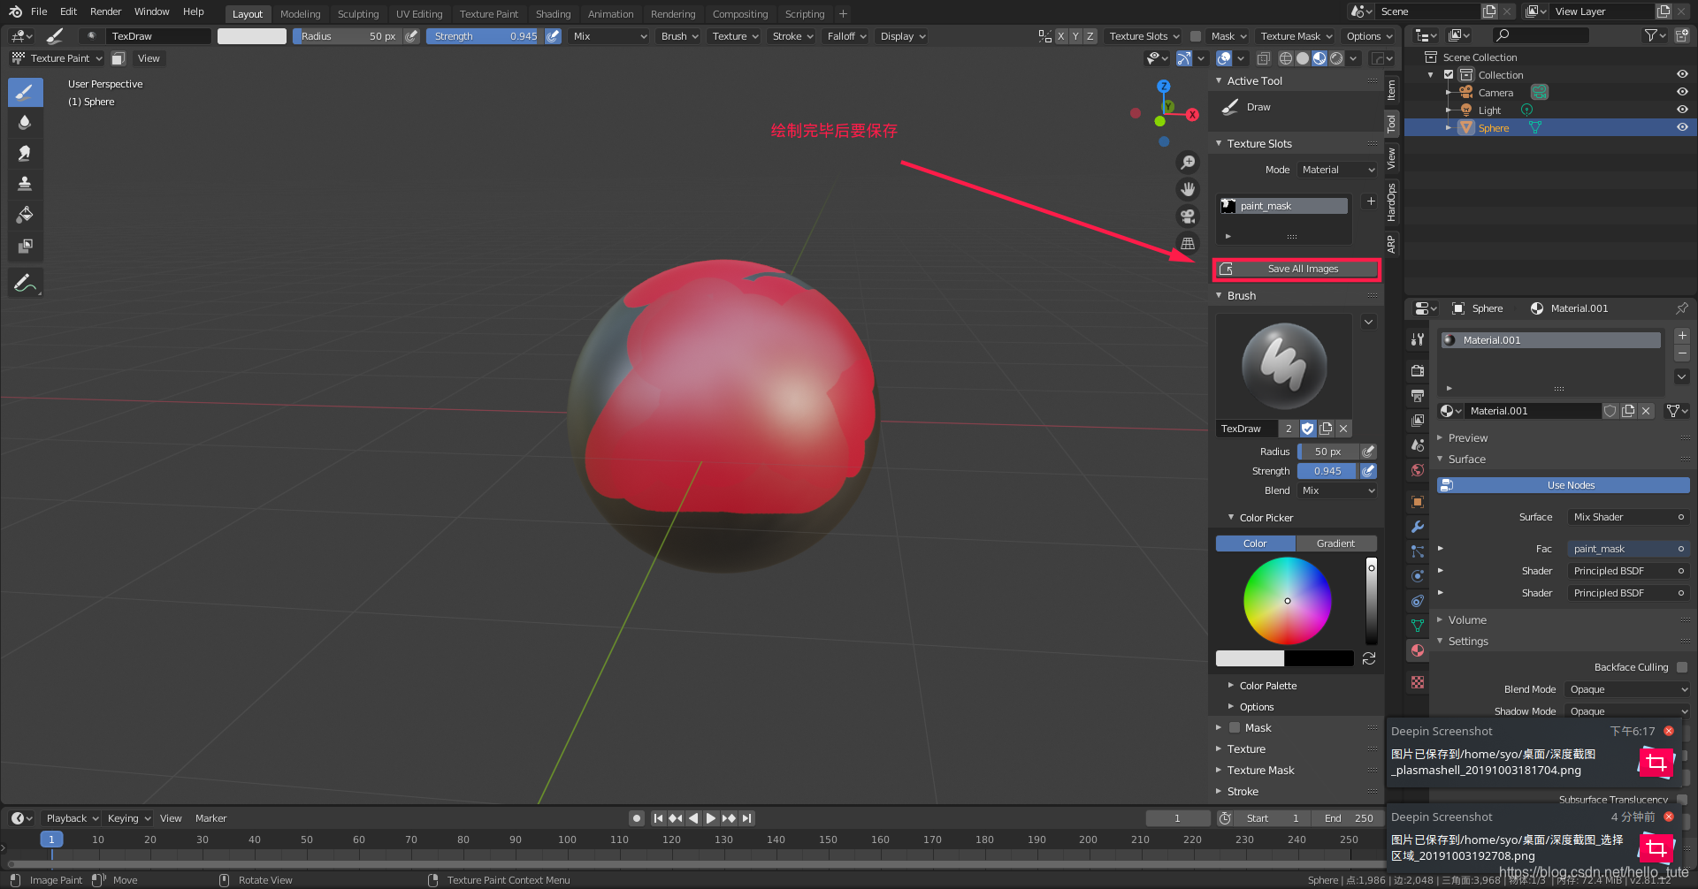Open the Texture Paint mode dropdown
Screen dimensions: 1698x889
pos(57,58)
